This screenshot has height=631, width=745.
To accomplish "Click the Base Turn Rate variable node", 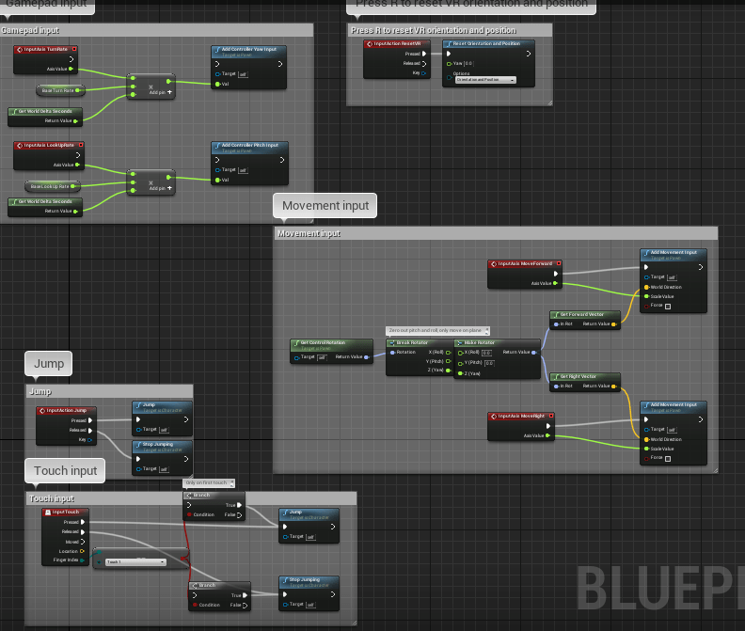I will 60,90.
